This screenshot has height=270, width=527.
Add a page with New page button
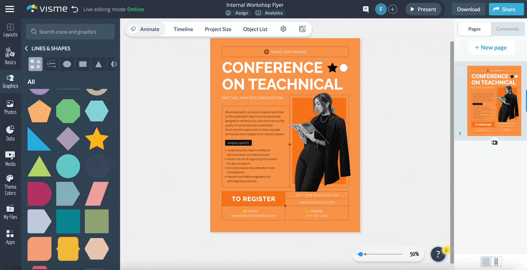click(491, 47)
